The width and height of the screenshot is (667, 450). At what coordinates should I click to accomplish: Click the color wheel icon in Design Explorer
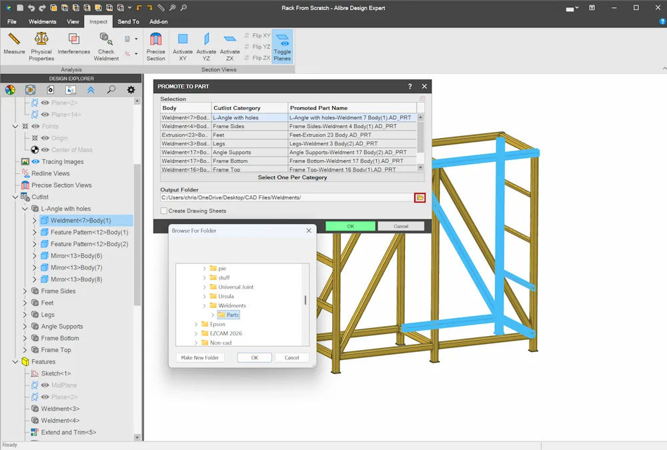[x=10, y=90]
